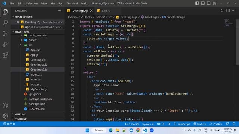This screenshot has width=239, height=134.
Task: Open the Accounts menu icon
Action: (x=5, y=105)
